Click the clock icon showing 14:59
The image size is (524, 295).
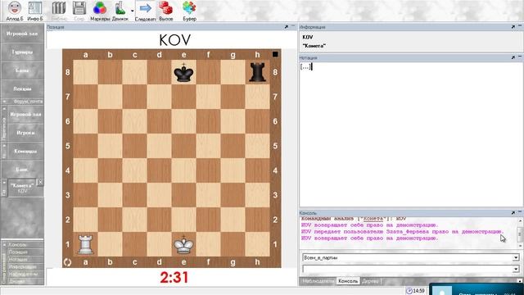point(409,291)
